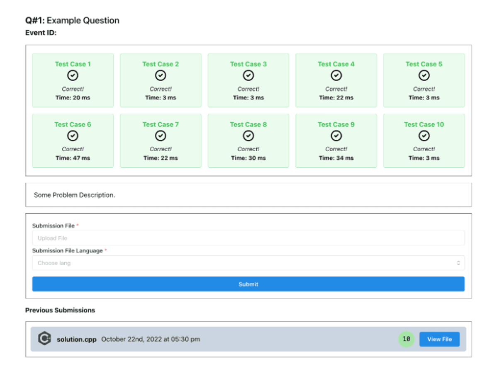Click the Q#1 Example Question title

pos(72,20)
